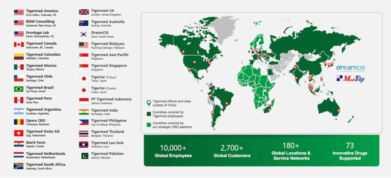Click the "Tigermed Lao Sole" name
The height and width of the screenshot is (178, 391).
[108, 143]
